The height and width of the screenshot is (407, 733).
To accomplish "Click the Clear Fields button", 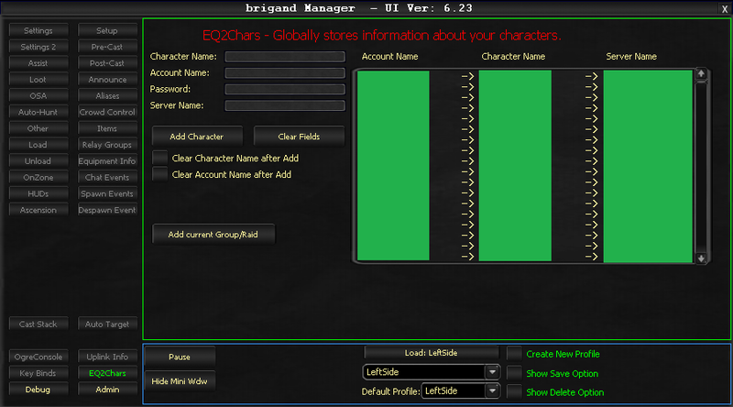I will coord(299,137).
